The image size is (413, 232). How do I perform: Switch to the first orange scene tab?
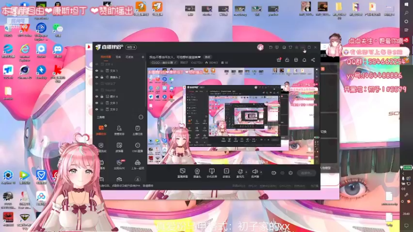(x=106, y=57)
